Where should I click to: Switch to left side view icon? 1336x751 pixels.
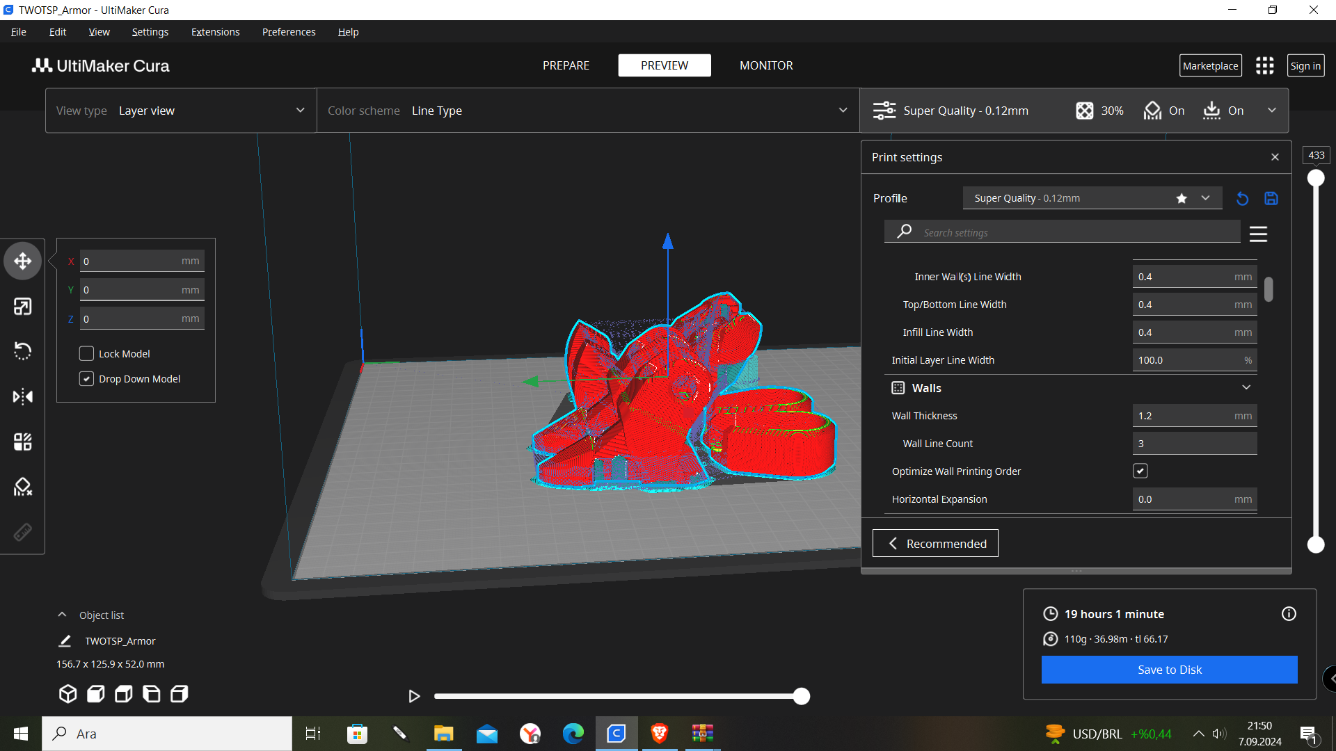tap(151, 694)
